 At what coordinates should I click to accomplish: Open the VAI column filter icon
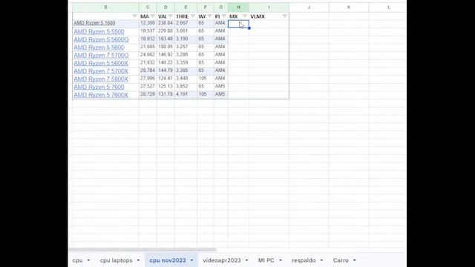point(170,16)
